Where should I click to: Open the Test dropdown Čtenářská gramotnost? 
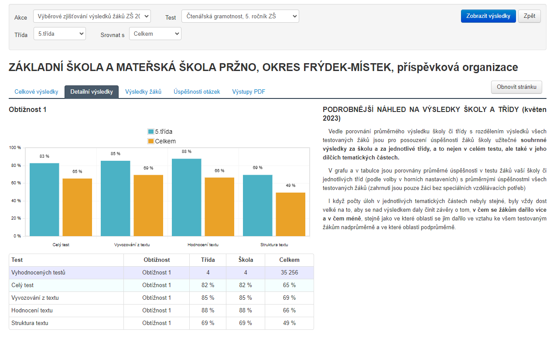pos(240,17)
